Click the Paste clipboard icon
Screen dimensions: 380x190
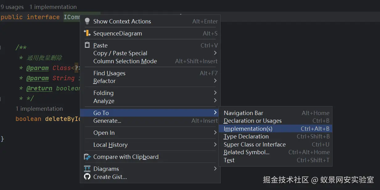coord(88,45)
